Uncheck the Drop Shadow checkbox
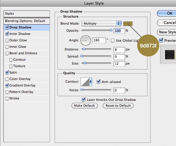The image size is (176, 146). pyautogui.click(x=7, y=28)
